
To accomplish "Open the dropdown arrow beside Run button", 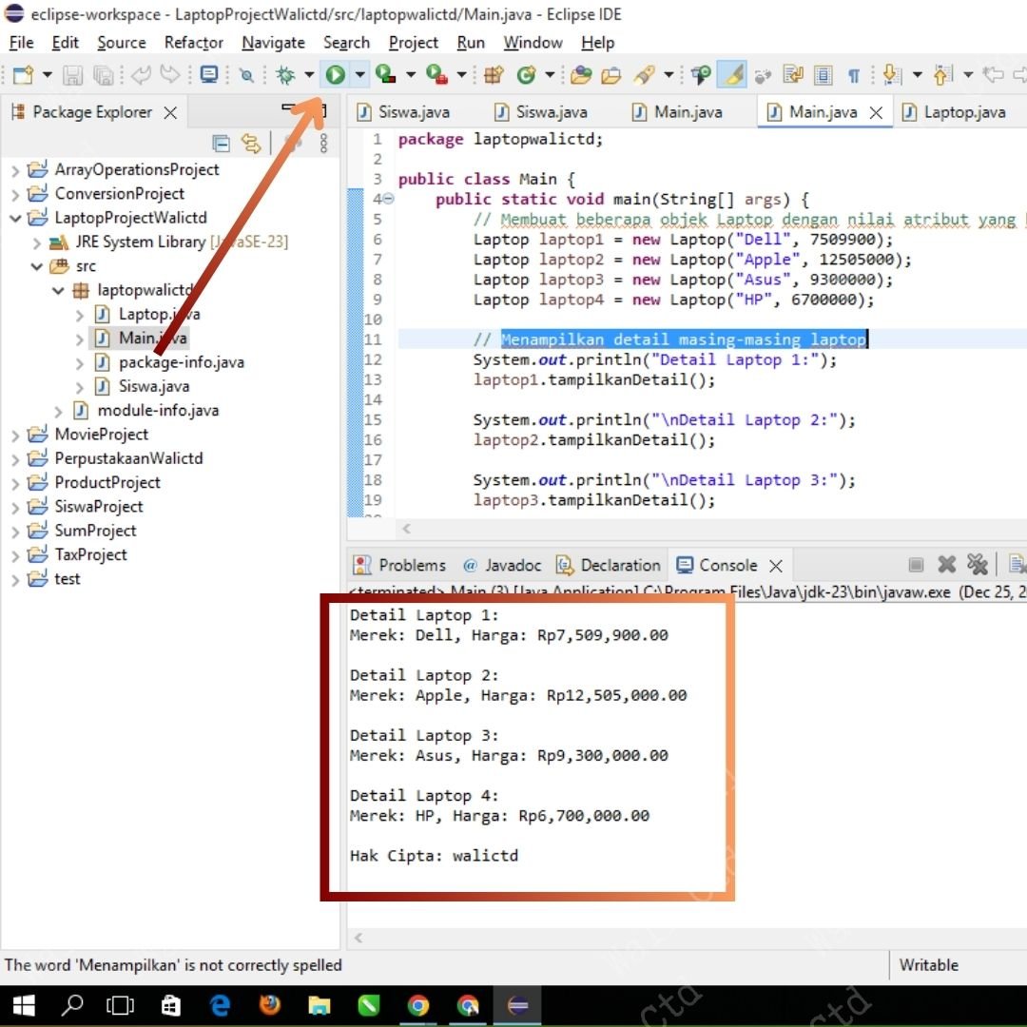I will click(x=359, y=75).
